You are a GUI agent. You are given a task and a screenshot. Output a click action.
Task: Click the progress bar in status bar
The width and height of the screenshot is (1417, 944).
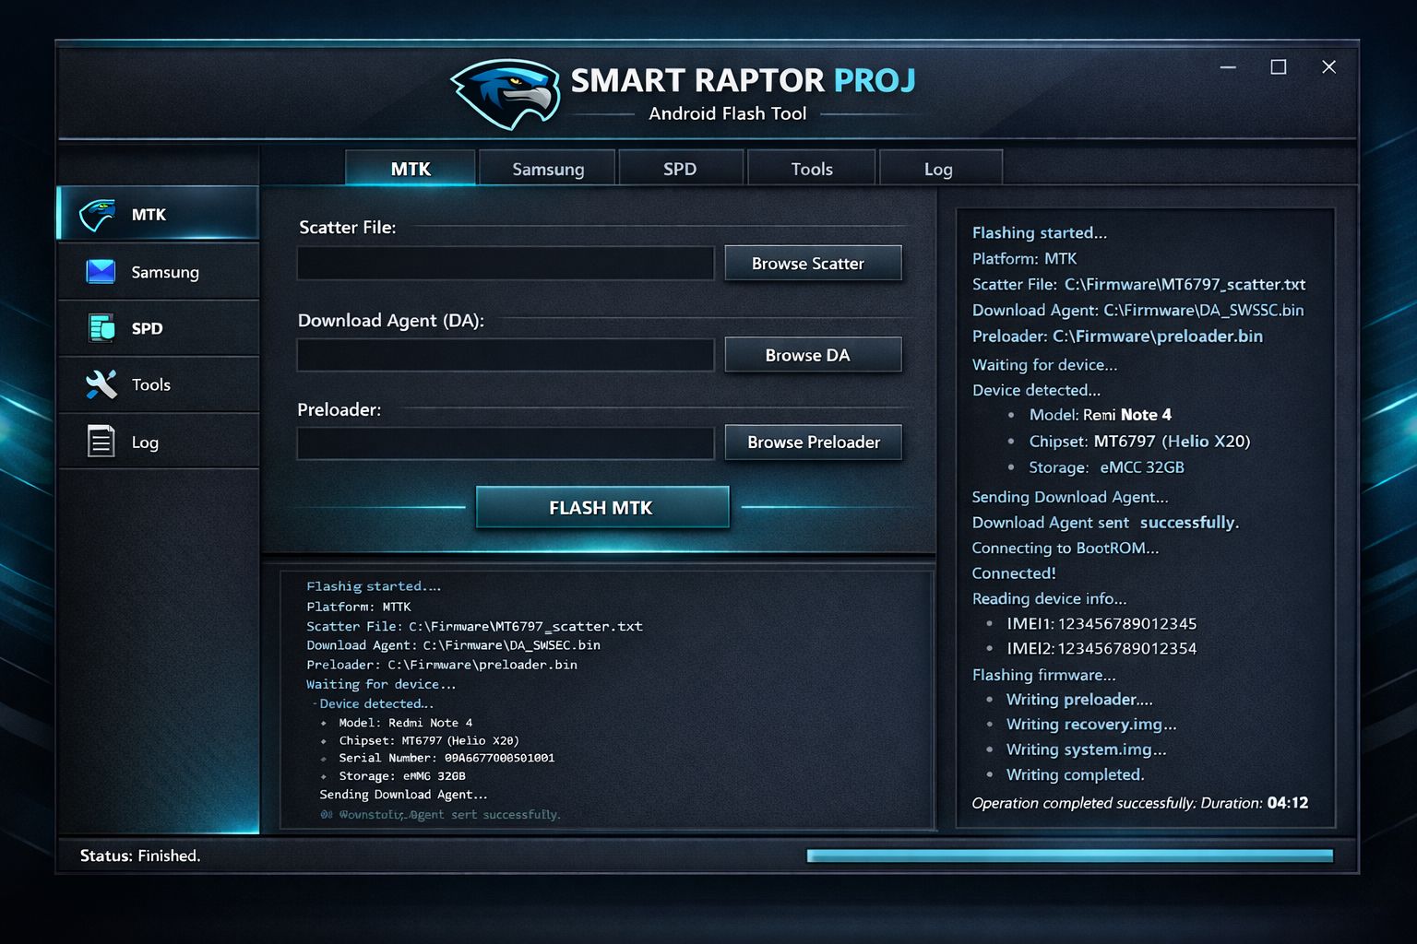pyautogui.click(x=1070, y=855)
